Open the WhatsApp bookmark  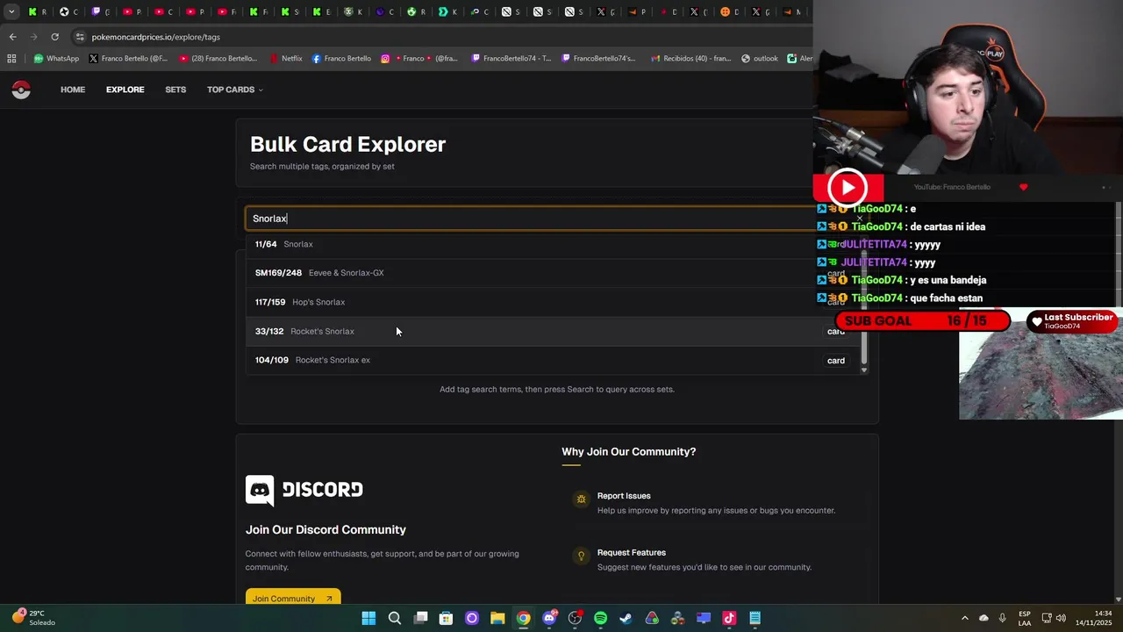tap(56, 59)
